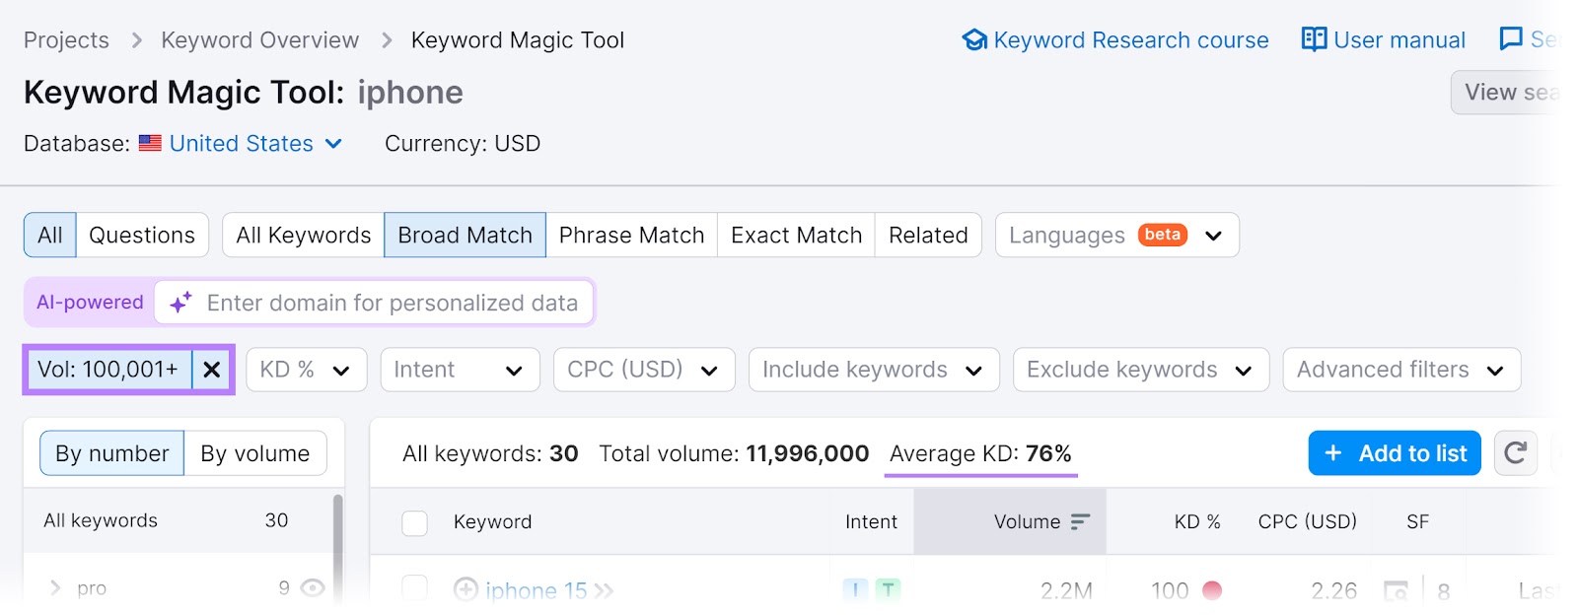Go to Keyword Overview breadcrumb link
The width and height of the screenshot is (1578, 616).
point(259,40)
